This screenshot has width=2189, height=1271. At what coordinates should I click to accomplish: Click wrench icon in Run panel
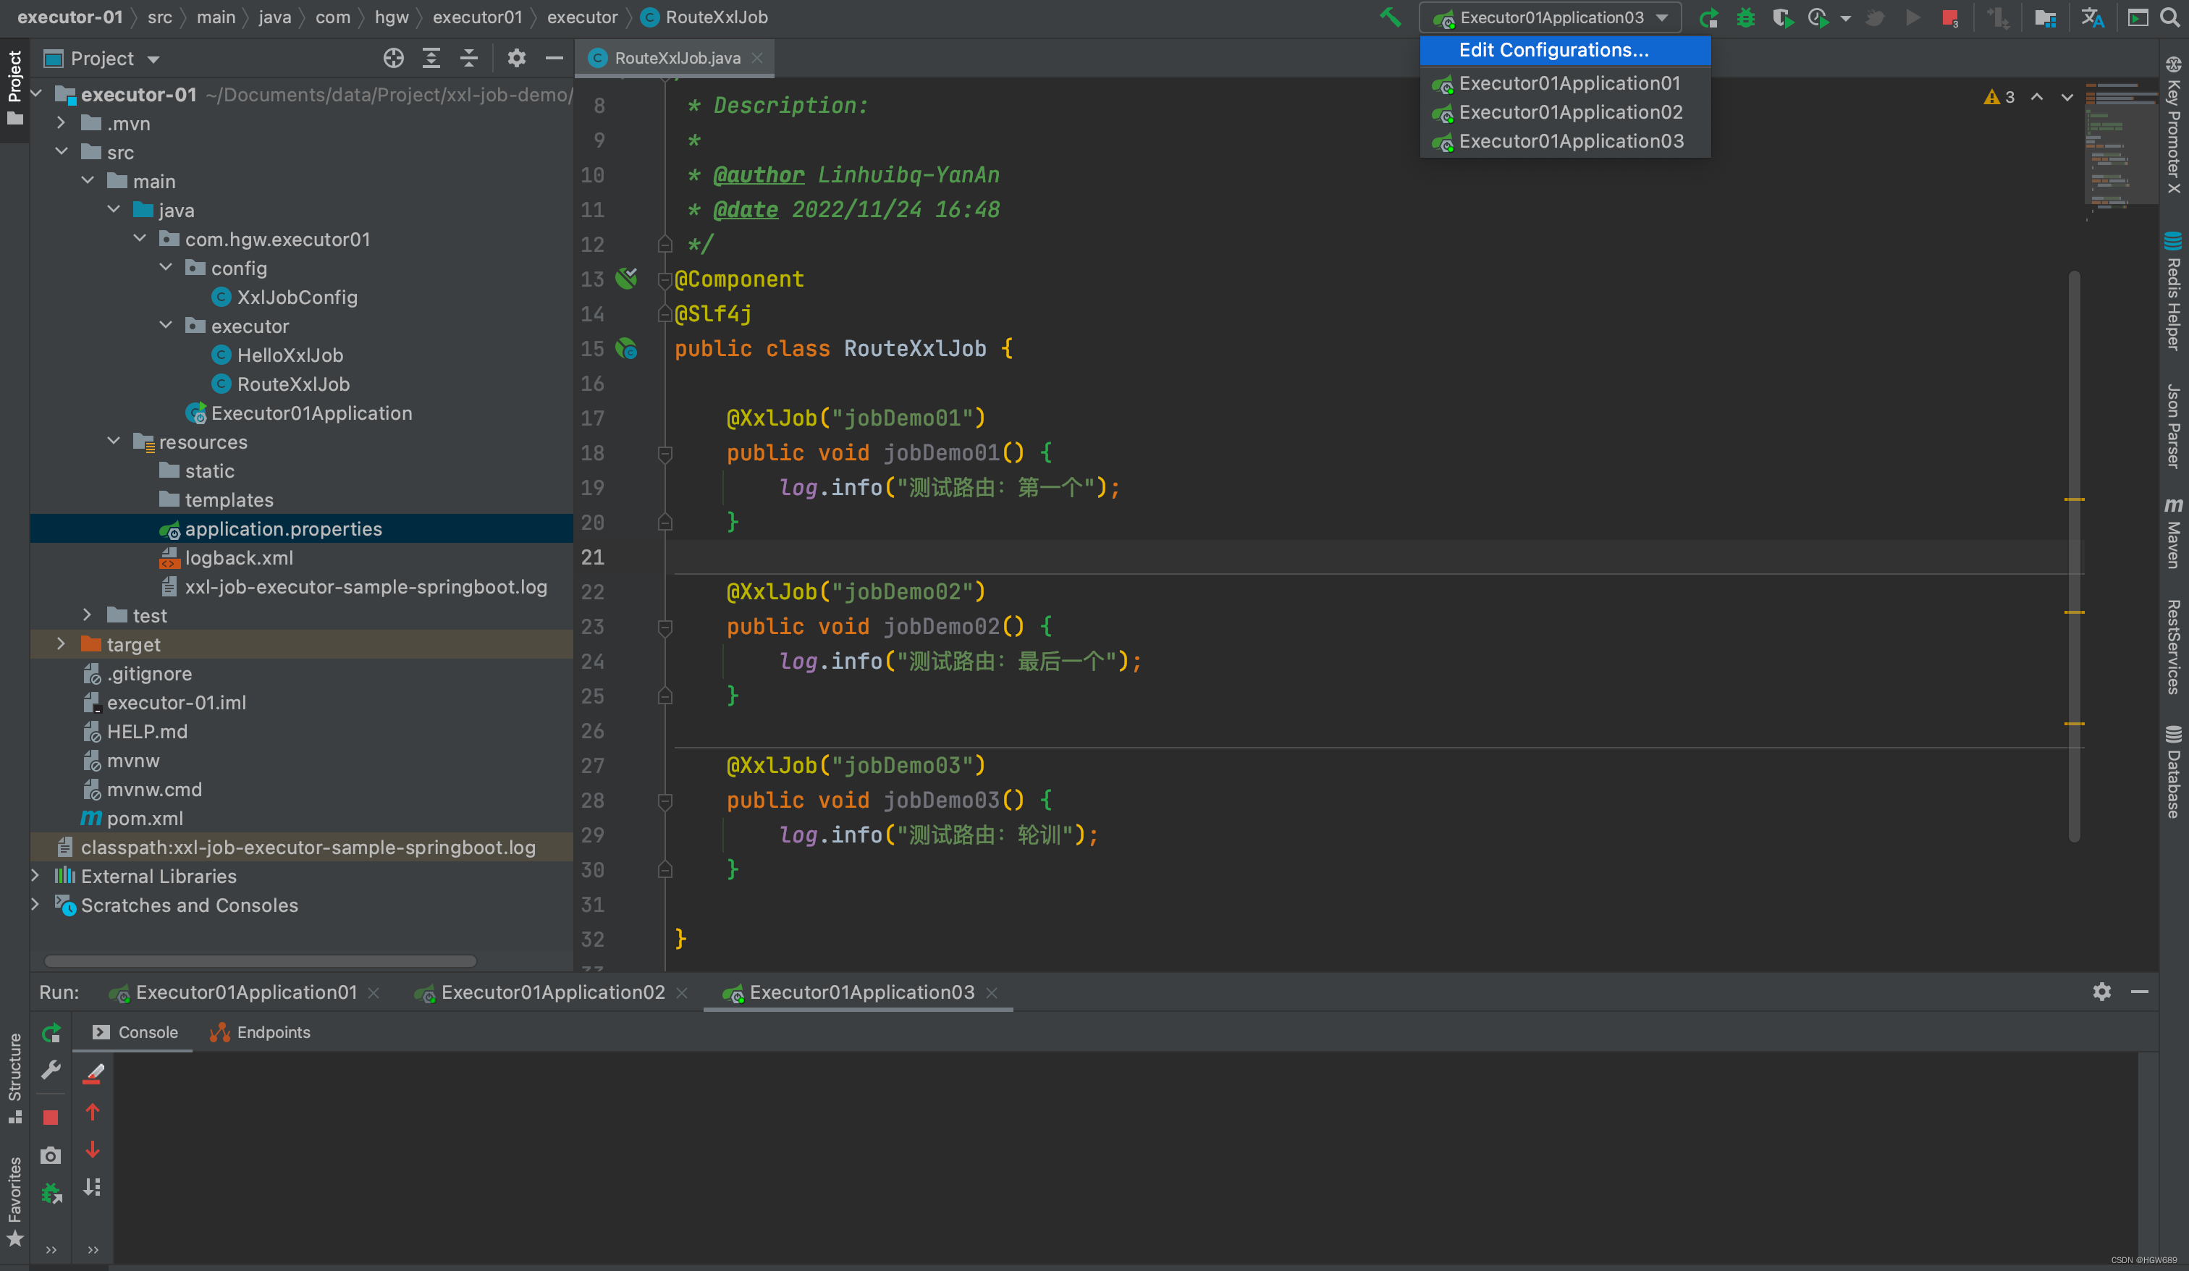coord(51,1070)
